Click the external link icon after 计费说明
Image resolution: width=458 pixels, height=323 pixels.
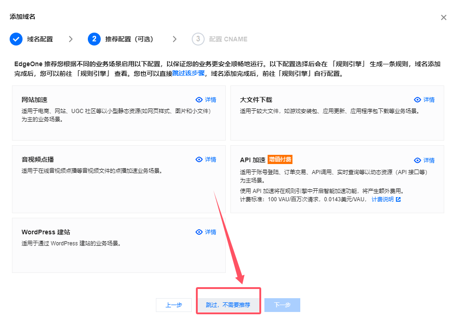pyautogui.click(x=398, y=199)
